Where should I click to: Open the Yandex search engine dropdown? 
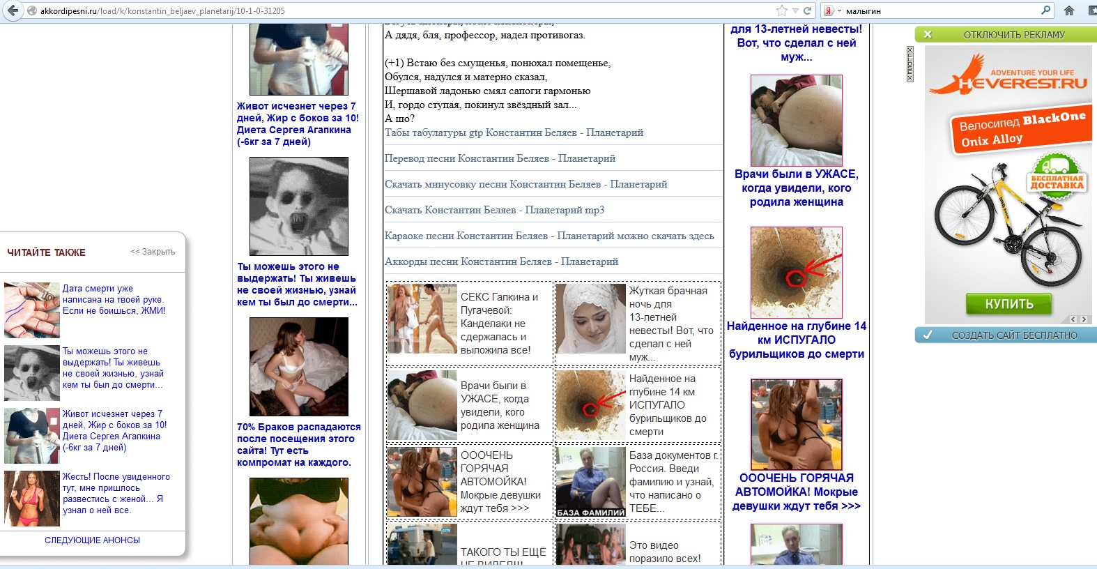[833, 10]
